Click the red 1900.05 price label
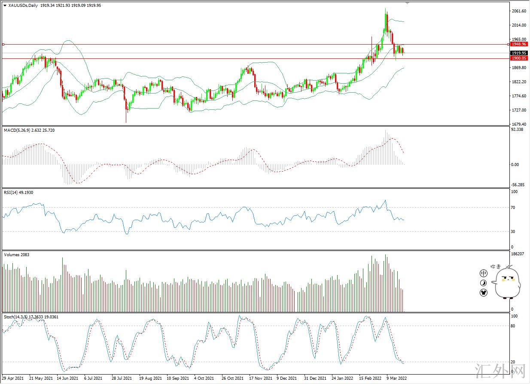This screenshot has width=530, height=384. [x=519, y=58]
